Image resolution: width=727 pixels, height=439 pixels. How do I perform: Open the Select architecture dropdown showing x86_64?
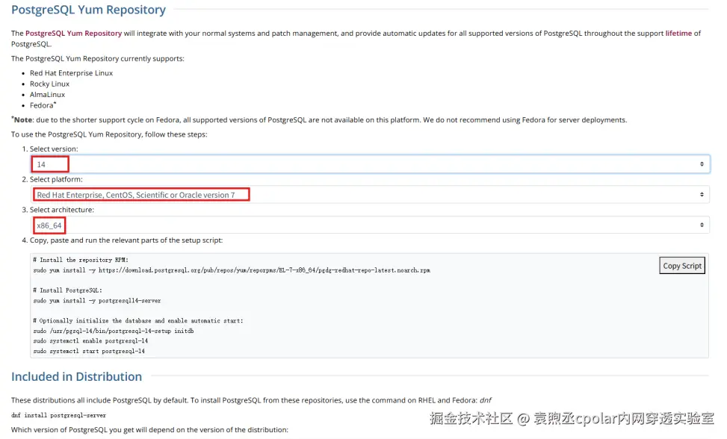click(370, 225)
